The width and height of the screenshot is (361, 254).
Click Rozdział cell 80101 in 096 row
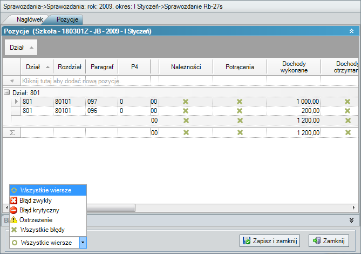click(x=69, y=111)
